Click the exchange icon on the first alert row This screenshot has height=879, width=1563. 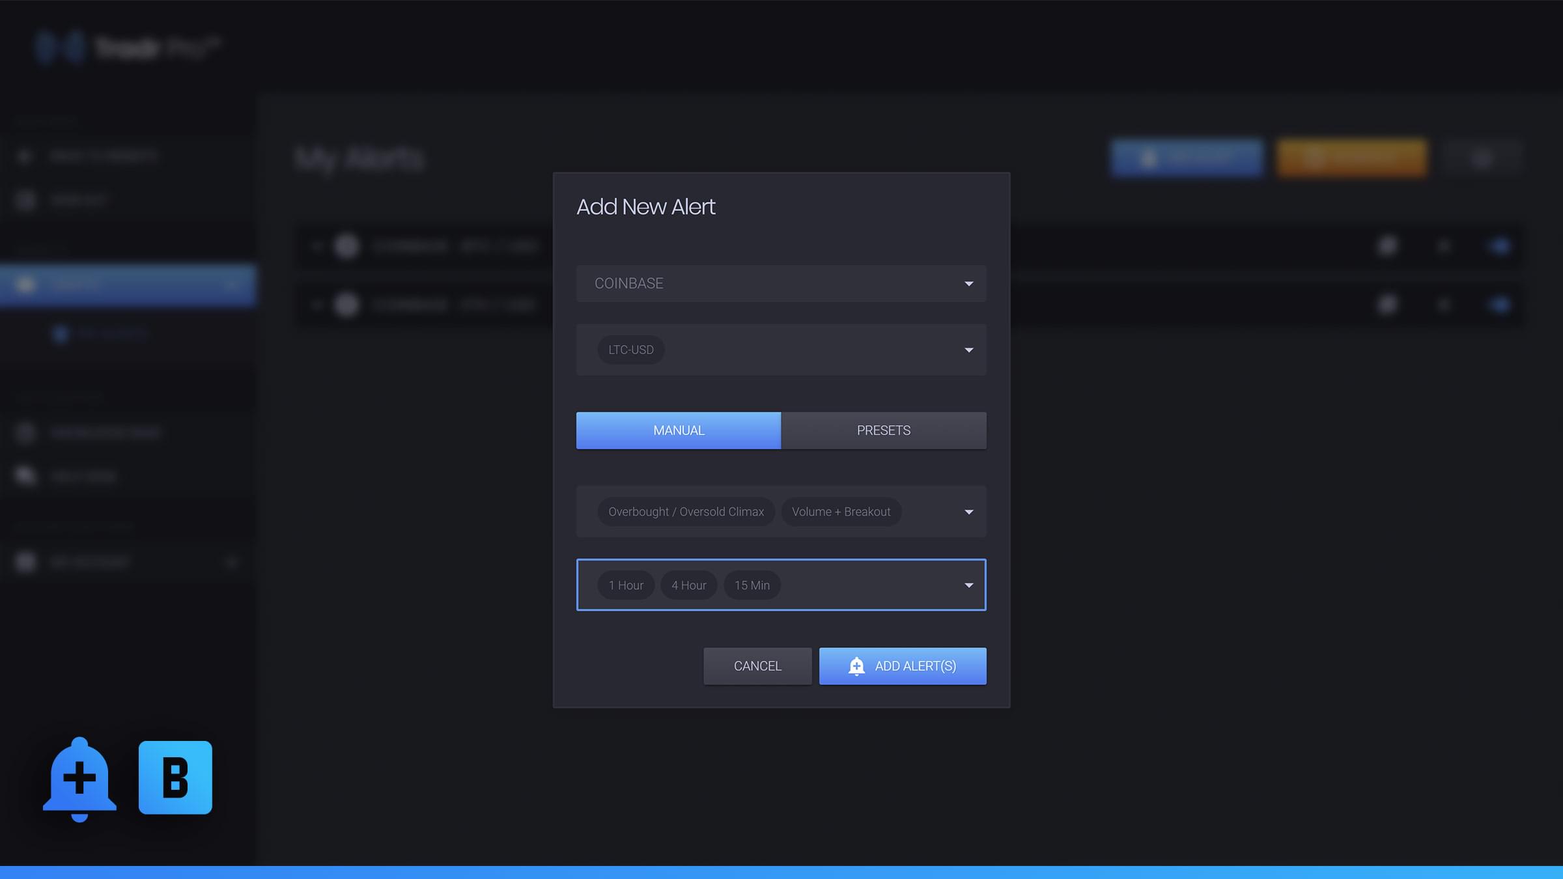(x=346, y=245)
